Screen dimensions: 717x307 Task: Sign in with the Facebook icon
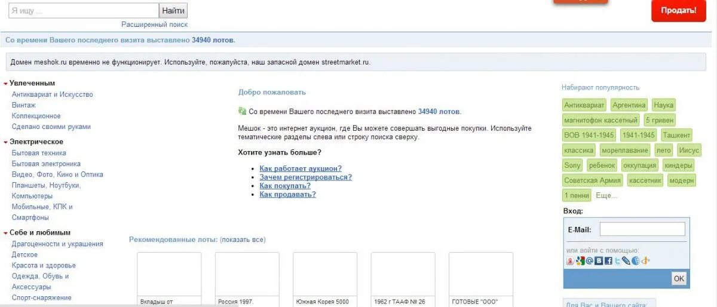pos(608,261)
